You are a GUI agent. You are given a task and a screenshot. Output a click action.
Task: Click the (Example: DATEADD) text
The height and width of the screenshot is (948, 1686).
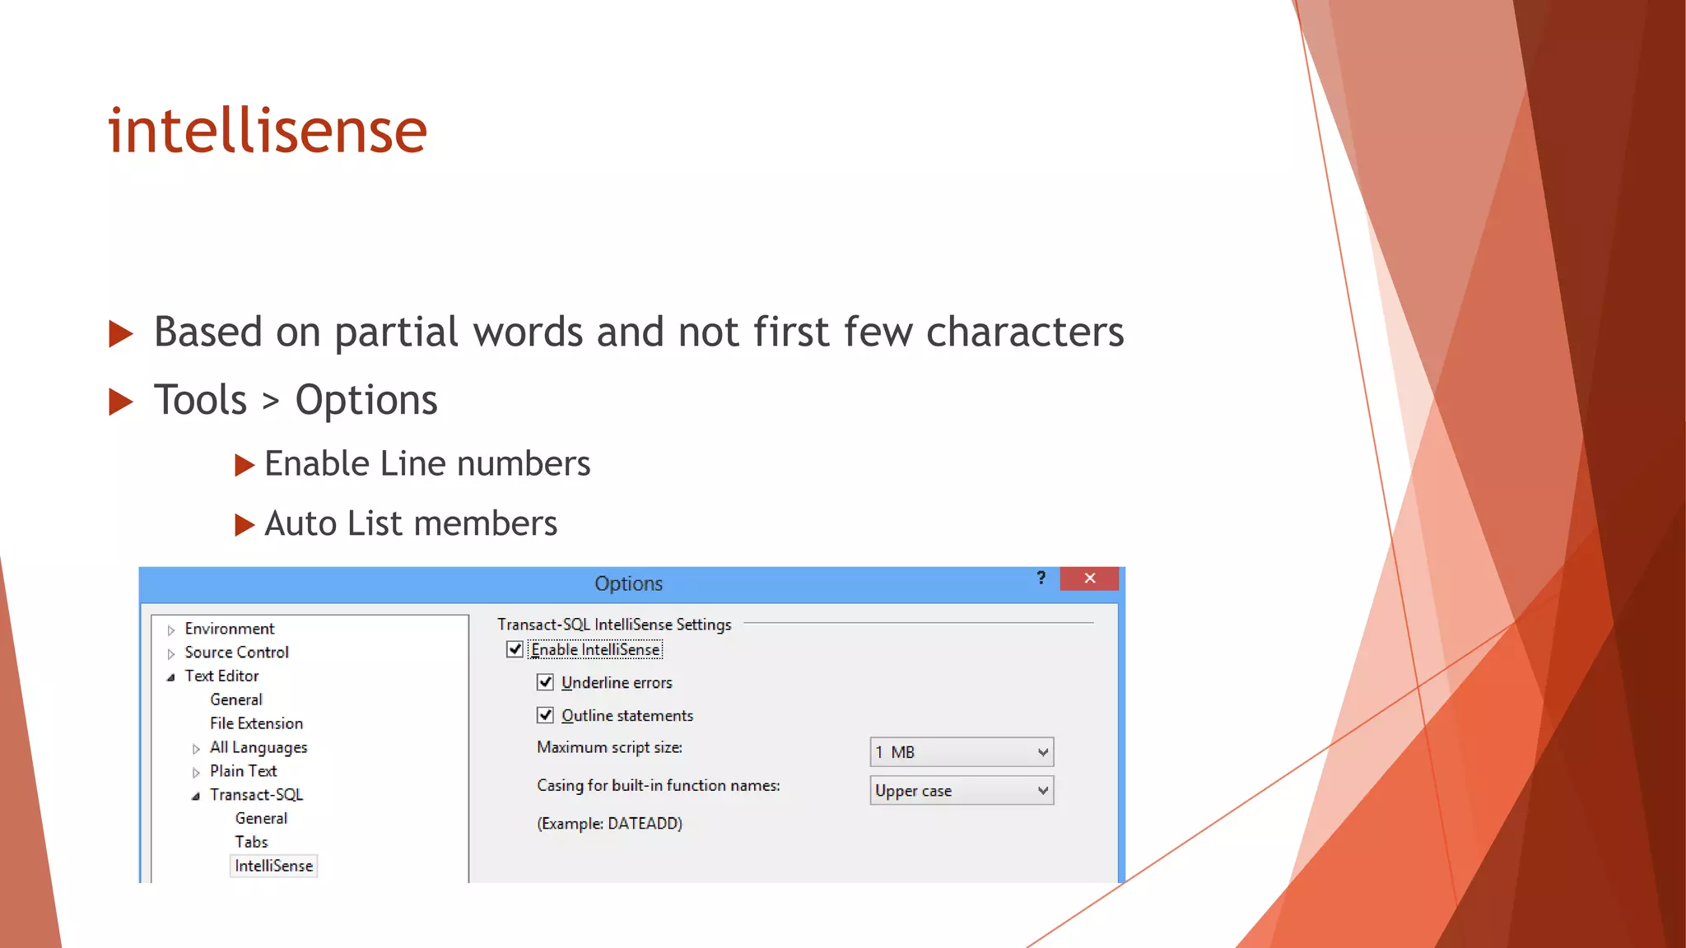pyautogui.click(x=610, y=824)
